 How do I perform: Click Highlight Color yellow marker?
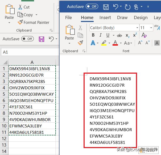pos(104,43)
